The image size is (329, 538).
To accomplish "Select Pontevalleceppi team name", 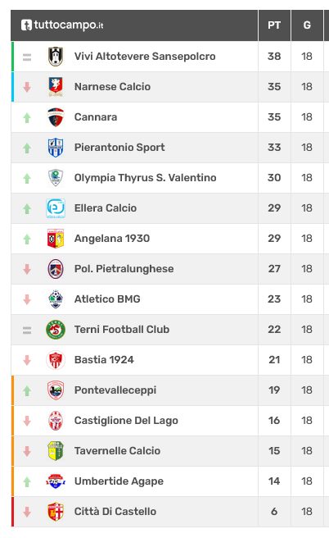I will click(115, 390).
